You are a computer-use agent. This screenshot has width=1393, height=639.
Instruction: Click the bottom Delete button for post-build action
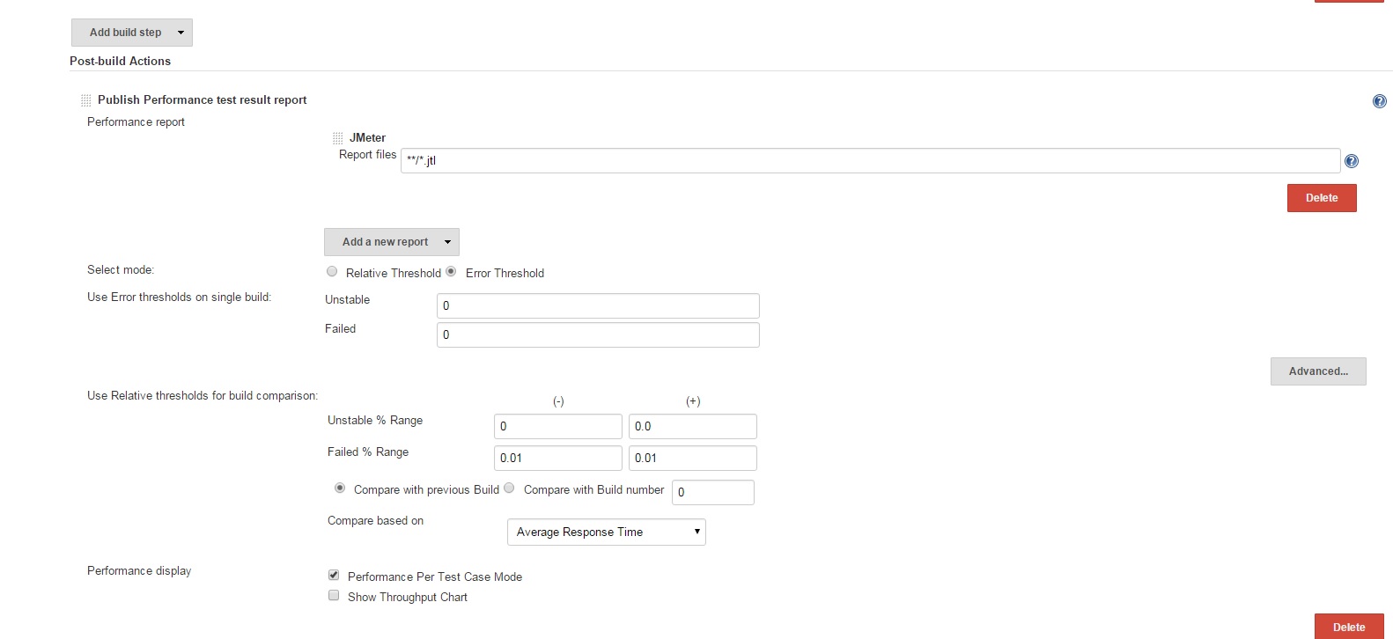point(1348,627)
